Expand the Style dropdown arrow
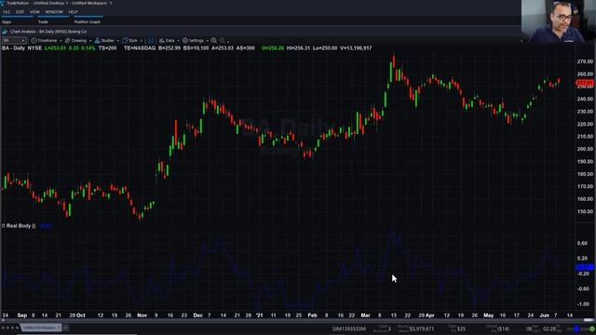 tap(141, 41)
